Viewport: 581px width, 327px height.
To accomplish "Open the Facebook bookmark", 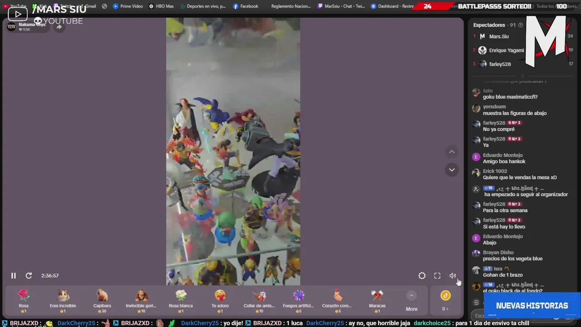I will click(x=246, y=6).
